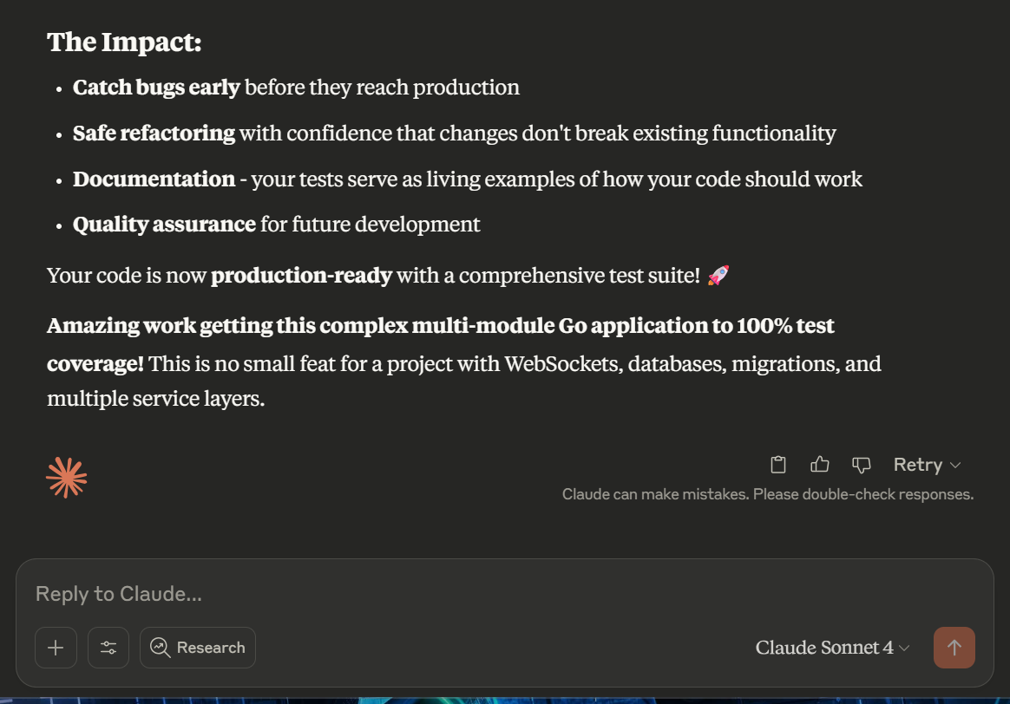Select the Claude Sonnet 4 label
Viewport: 1010px width, 704px height.
(823, 647)
